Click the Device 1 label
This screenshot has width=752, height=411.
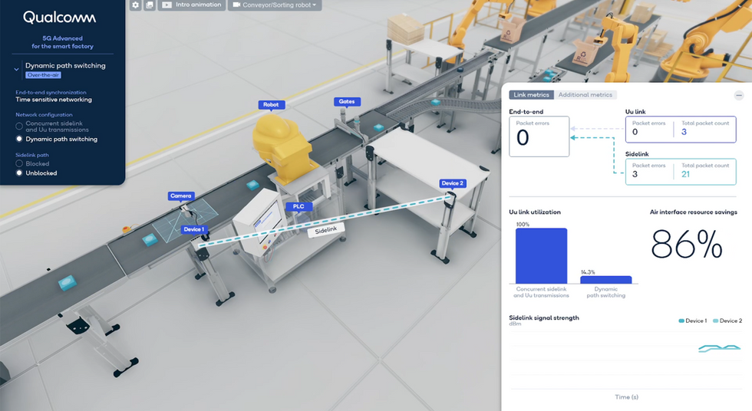tap(194, 229)
